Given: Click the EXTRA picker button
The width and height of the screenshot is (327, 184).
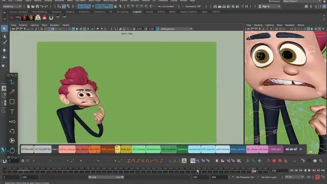Looking at the screenshot, I should point(27,149).
